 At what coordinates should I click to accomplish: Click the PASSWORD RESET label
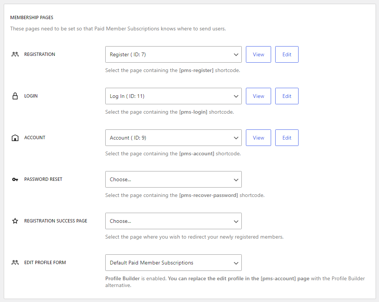point(43,179)
